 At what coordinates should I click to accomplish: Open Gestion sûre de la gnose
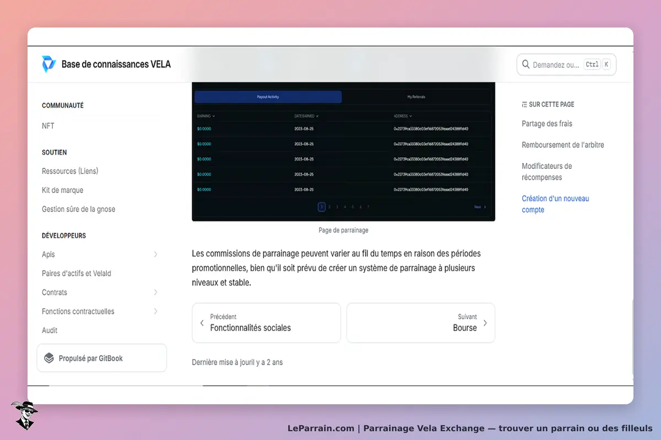79,209
